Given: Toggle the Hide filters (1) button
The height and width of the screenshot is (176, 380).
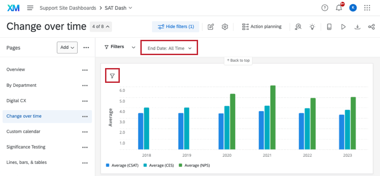Looking at the screenshot, I should pos(176,27).
